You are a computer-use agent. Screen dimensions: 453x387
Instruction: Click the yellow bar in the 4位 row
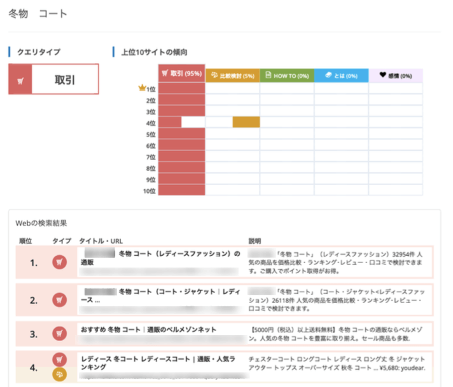tap(246, 122)
